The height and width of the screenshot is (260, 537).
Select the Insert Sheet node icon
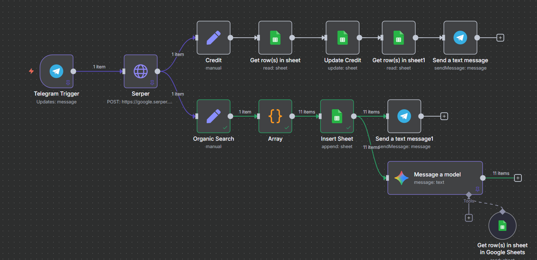336,116
